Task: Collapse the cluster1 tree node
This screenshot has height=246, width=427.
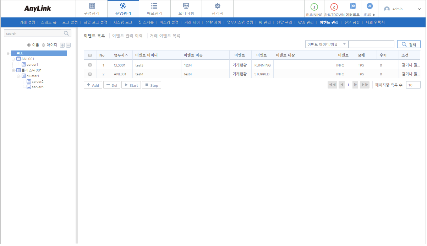Action: pyautogui.click(x=18, y=76)
